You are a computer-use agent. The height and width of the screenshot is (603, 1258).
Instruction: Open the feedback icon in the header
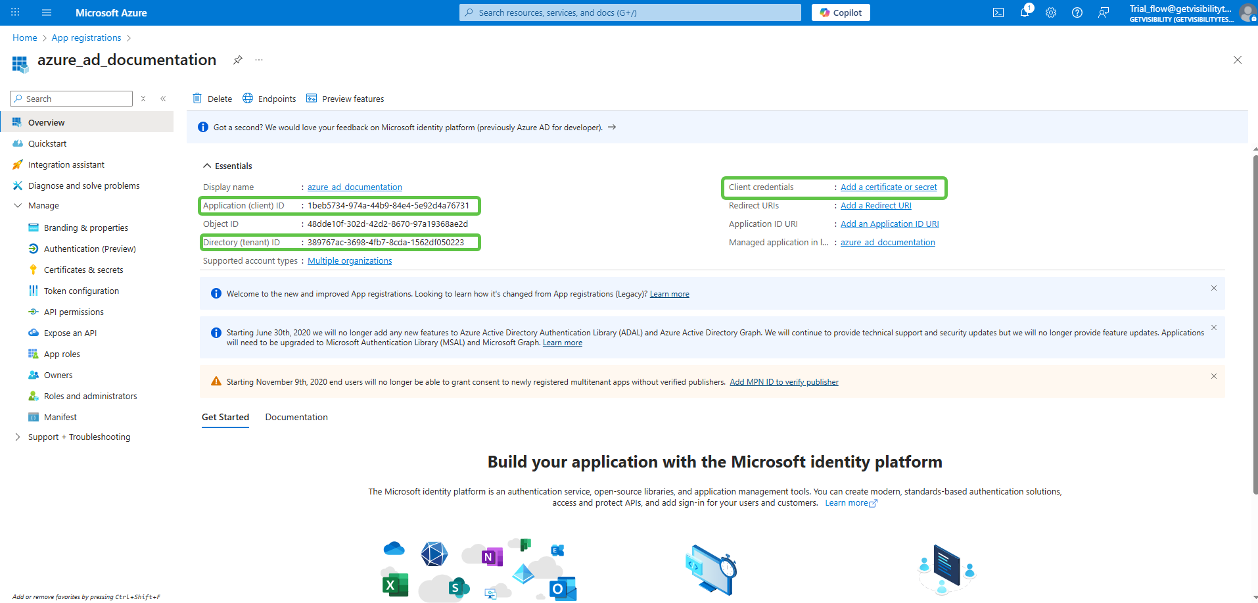pos(1103,12)
